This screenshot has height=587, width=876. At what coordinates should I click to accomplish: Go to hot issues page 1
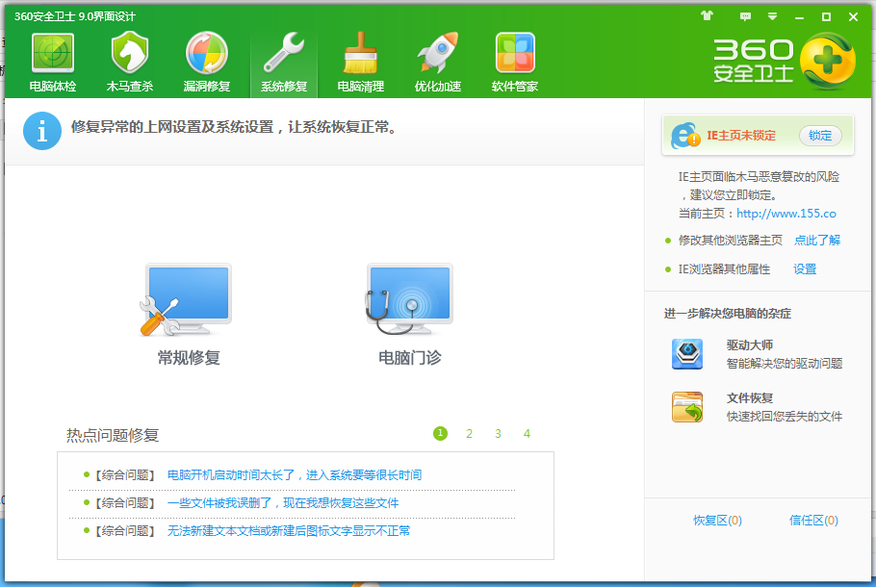(x=440, y=433)
